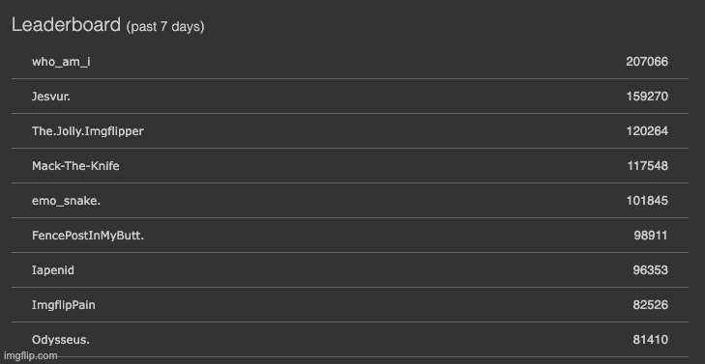The height and width of the screenshot is (364, 705).
Task: Click the 96353 score value
Action: click(x=650, y=270)
